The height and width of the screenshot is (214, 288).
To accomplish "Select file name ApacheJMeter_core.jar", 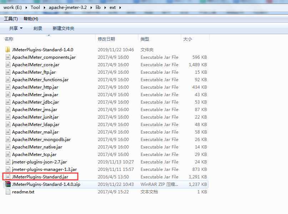I will [36, 65].
